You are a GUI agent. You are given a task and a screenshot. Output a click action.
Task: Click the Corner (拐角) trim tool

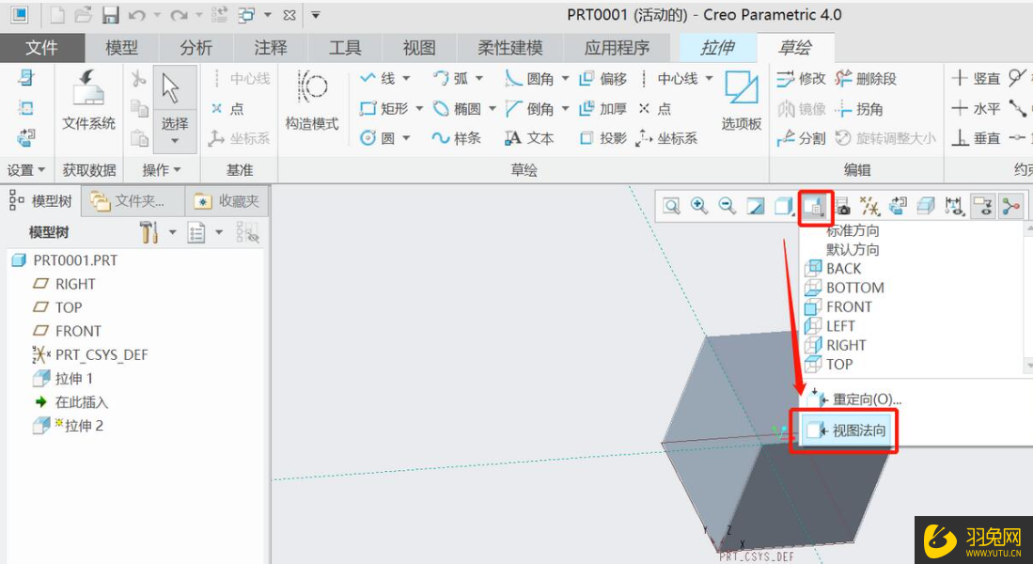(859, 109)
